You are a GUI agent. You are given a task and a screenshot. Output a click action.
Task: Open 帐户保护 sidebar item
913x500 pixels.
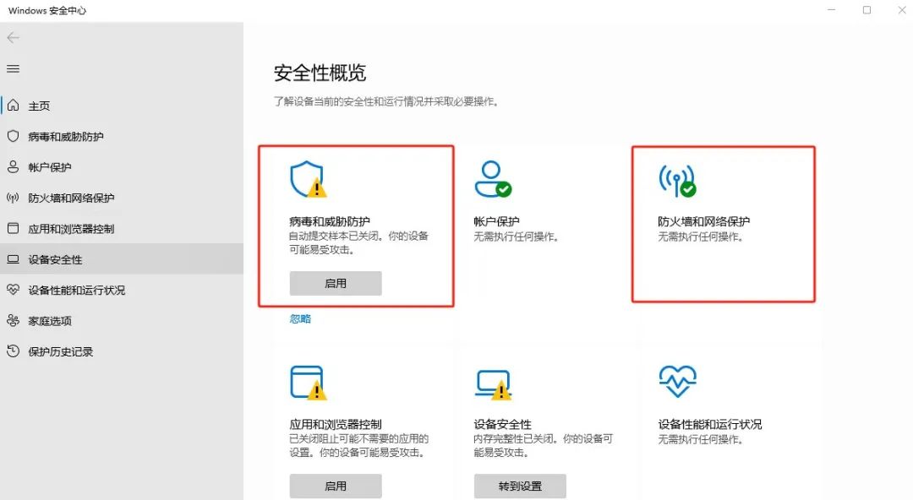pyautogui.click(x=122, y=167)
